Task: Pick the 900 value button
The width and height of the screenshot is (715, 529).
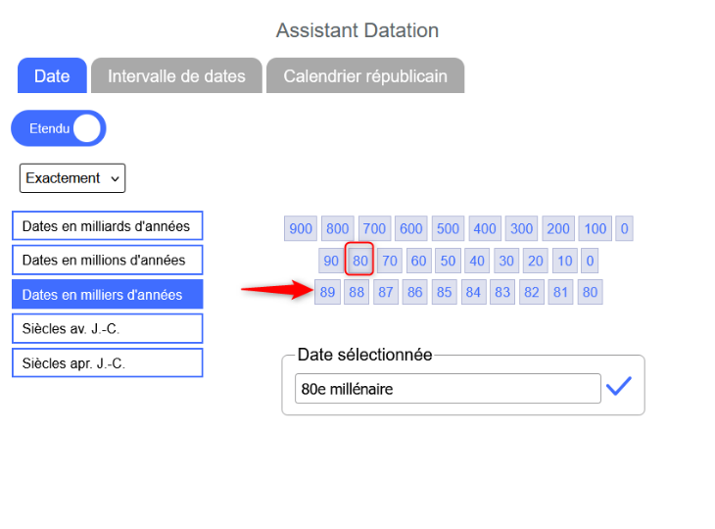Action: (x=301, y=229)
